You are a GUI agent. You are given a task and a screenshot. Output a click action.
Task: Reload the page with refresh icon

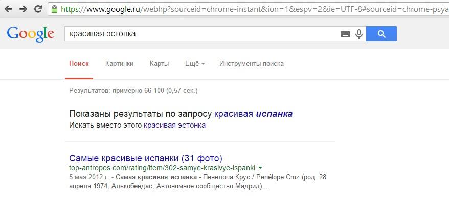tap(38, 9)
